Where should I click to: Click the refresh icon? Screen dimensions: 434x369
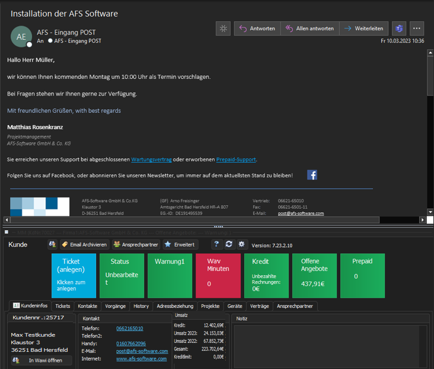229,244
